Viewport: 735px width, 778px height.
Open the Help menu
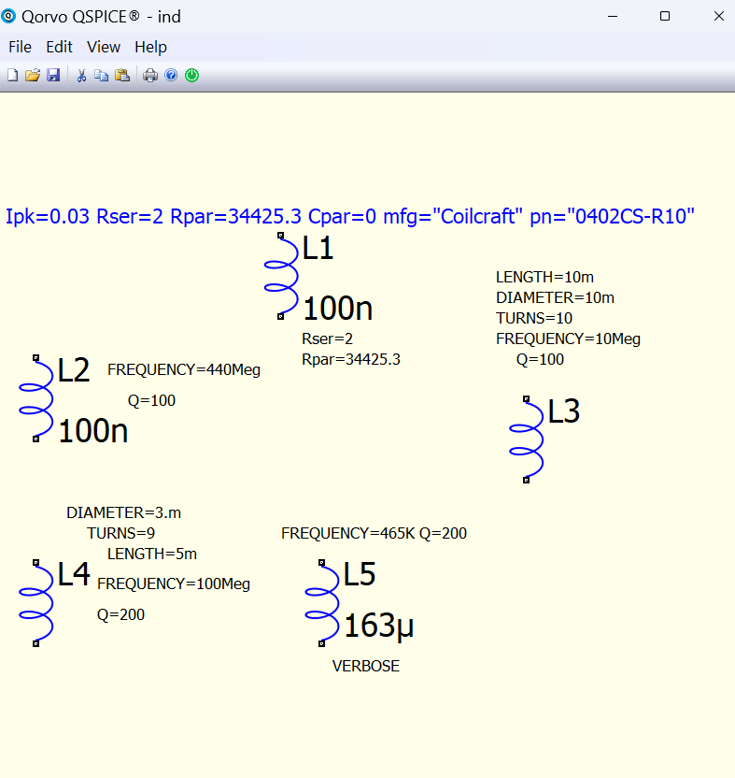tap(150, 47)
